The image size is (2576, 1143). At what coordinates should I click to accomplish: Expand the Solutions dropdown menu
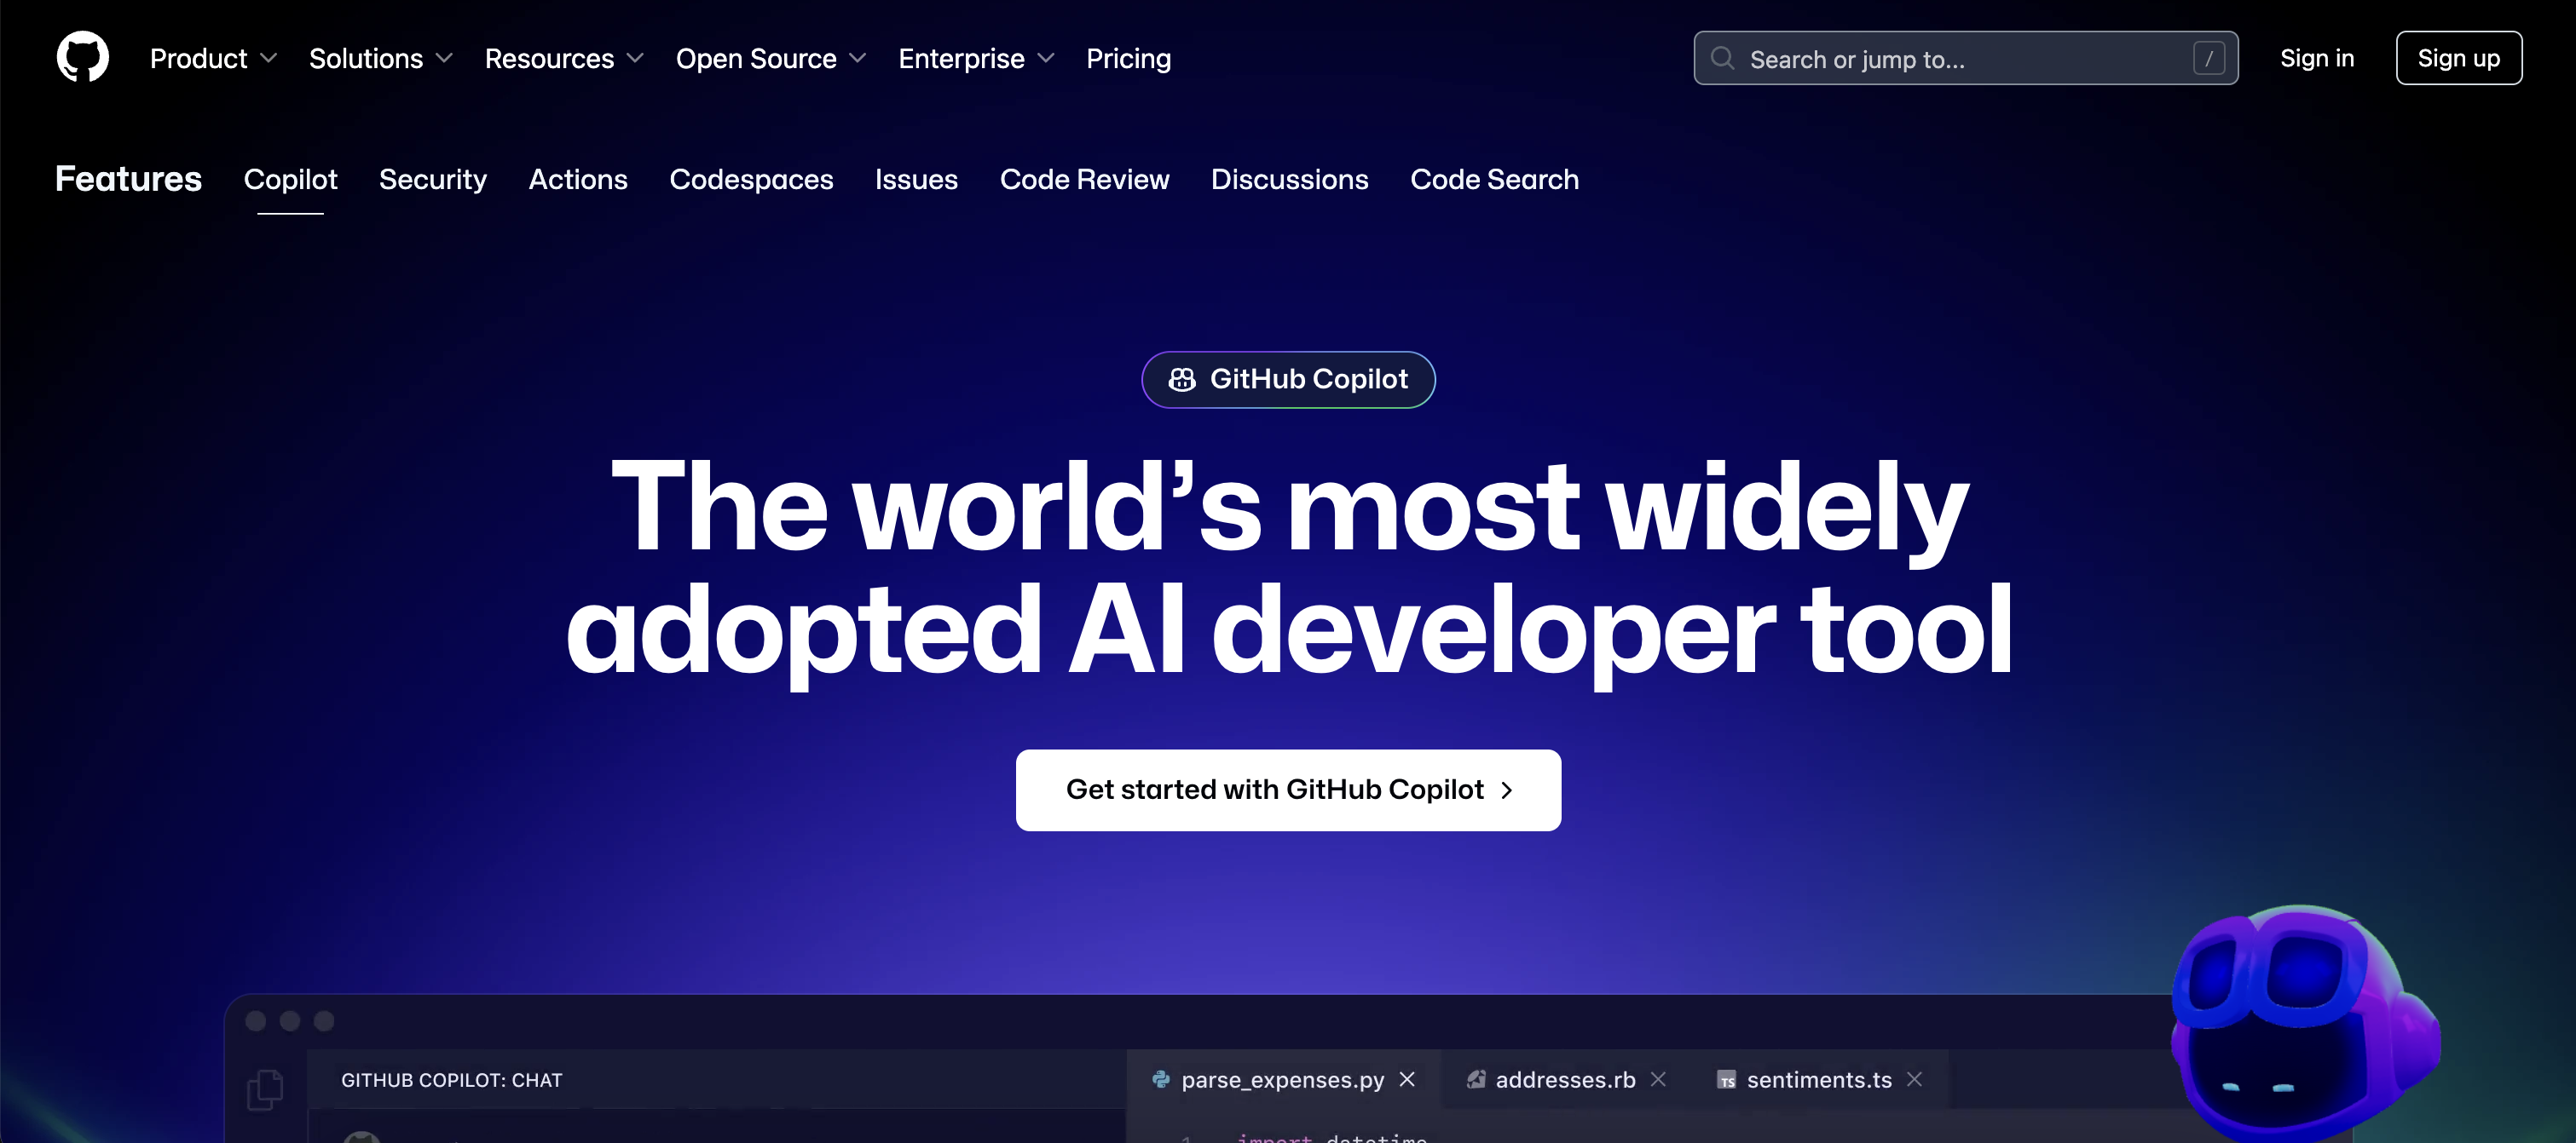click(379, 59)
